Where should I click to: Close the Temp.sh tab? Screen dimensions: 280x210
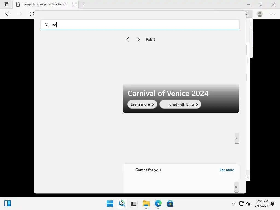(x=74, y=4)
